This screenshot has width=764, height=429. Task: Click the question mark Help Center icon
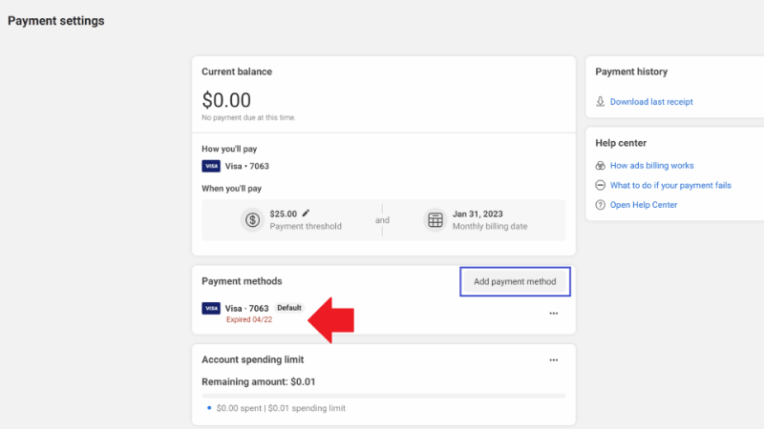(601, 205)
